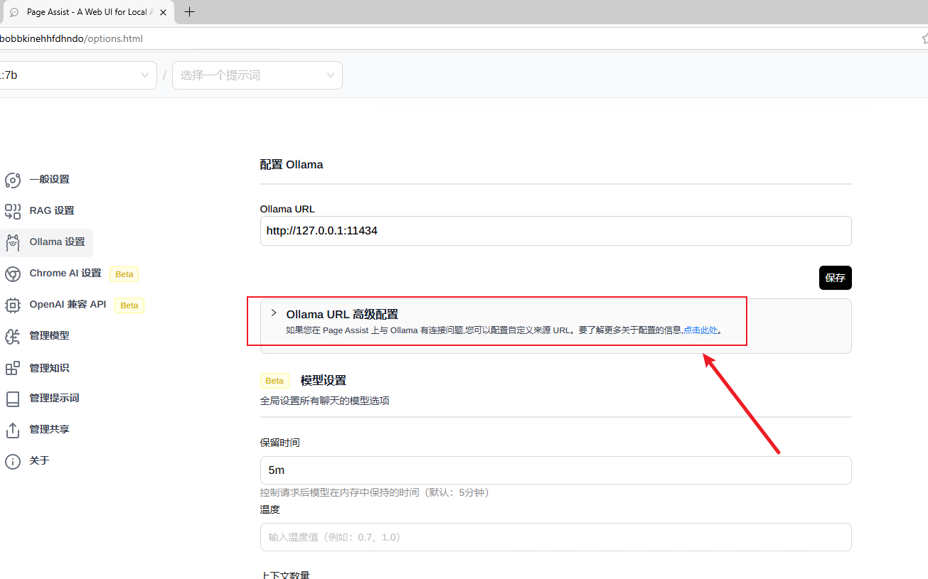928x579 pixels.
Task: Click the OpenAI 兼容 API chip icon
Action: (x=13, y=305)
